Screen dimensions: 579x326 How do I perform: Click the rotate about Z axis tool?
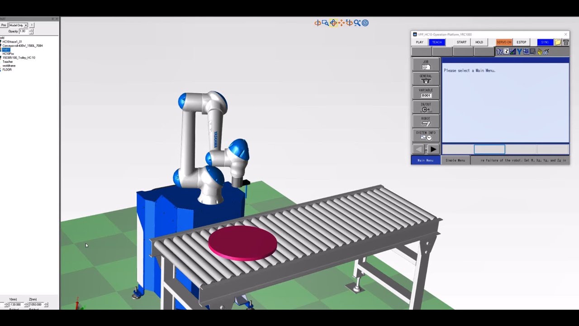coord(349,23)
